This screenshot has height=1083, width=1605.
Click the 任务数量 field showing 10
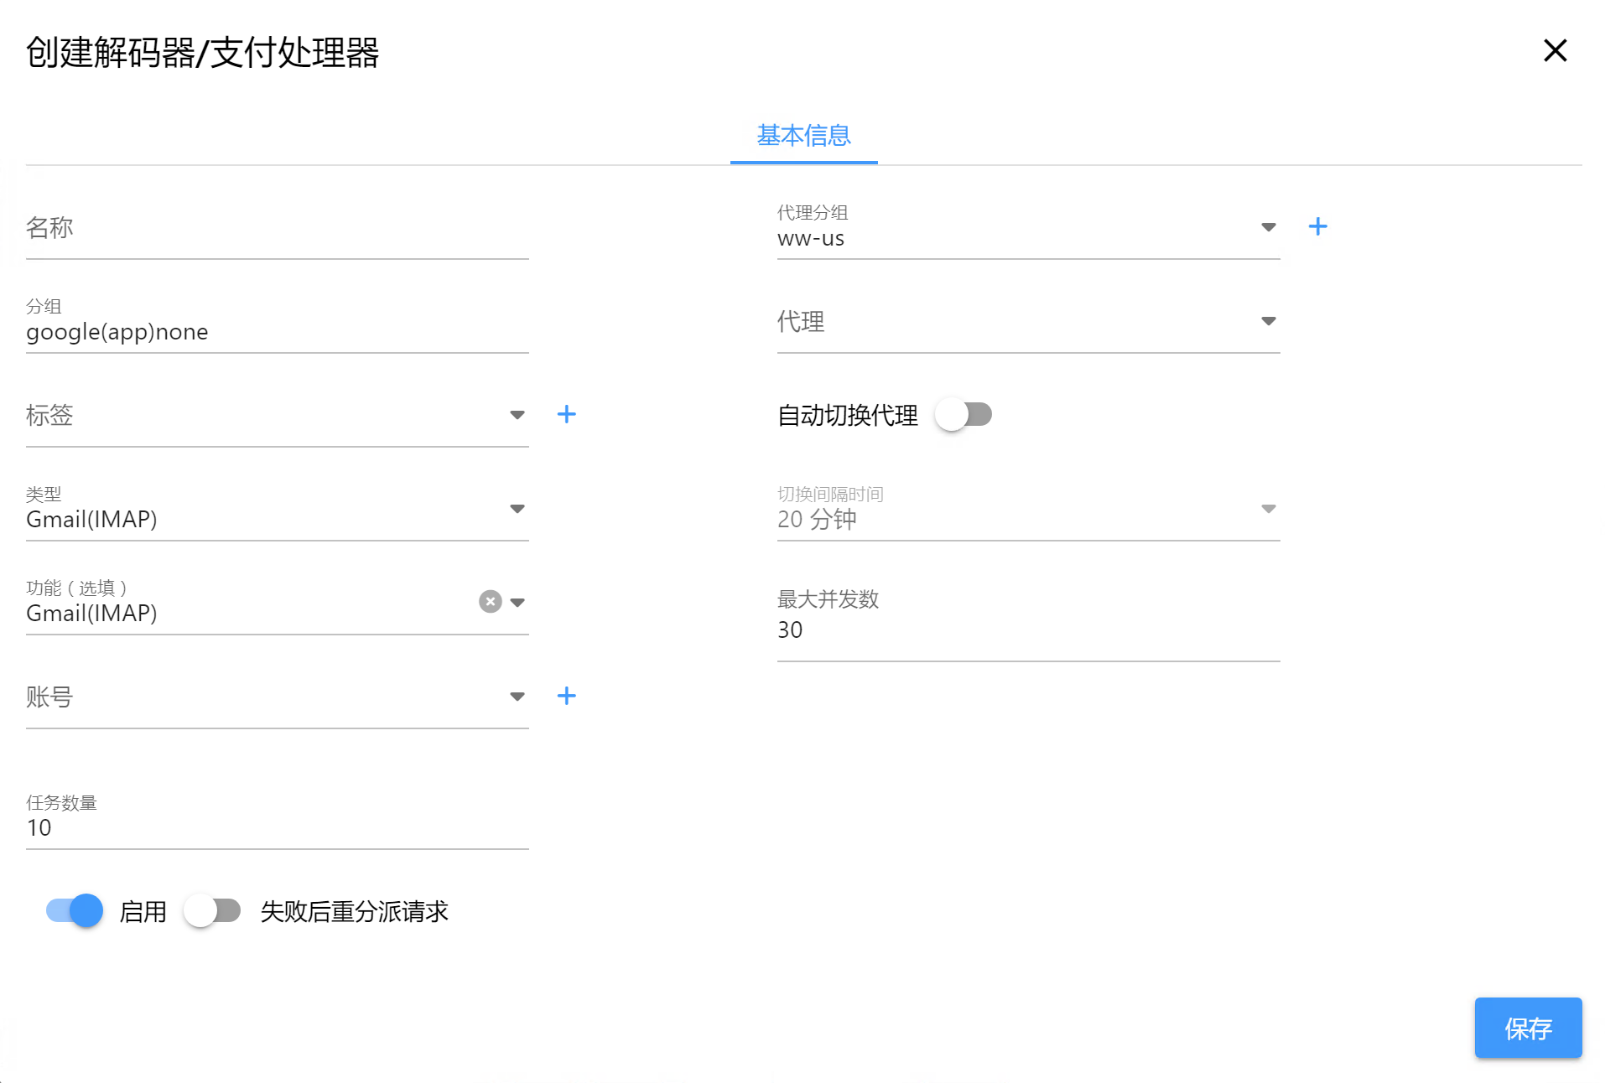click(x=277, y=827)
